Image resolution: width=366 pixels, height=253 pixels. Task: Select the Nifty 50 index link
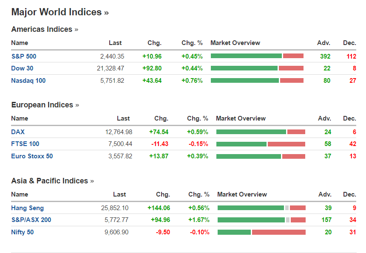tap(22, 232)
